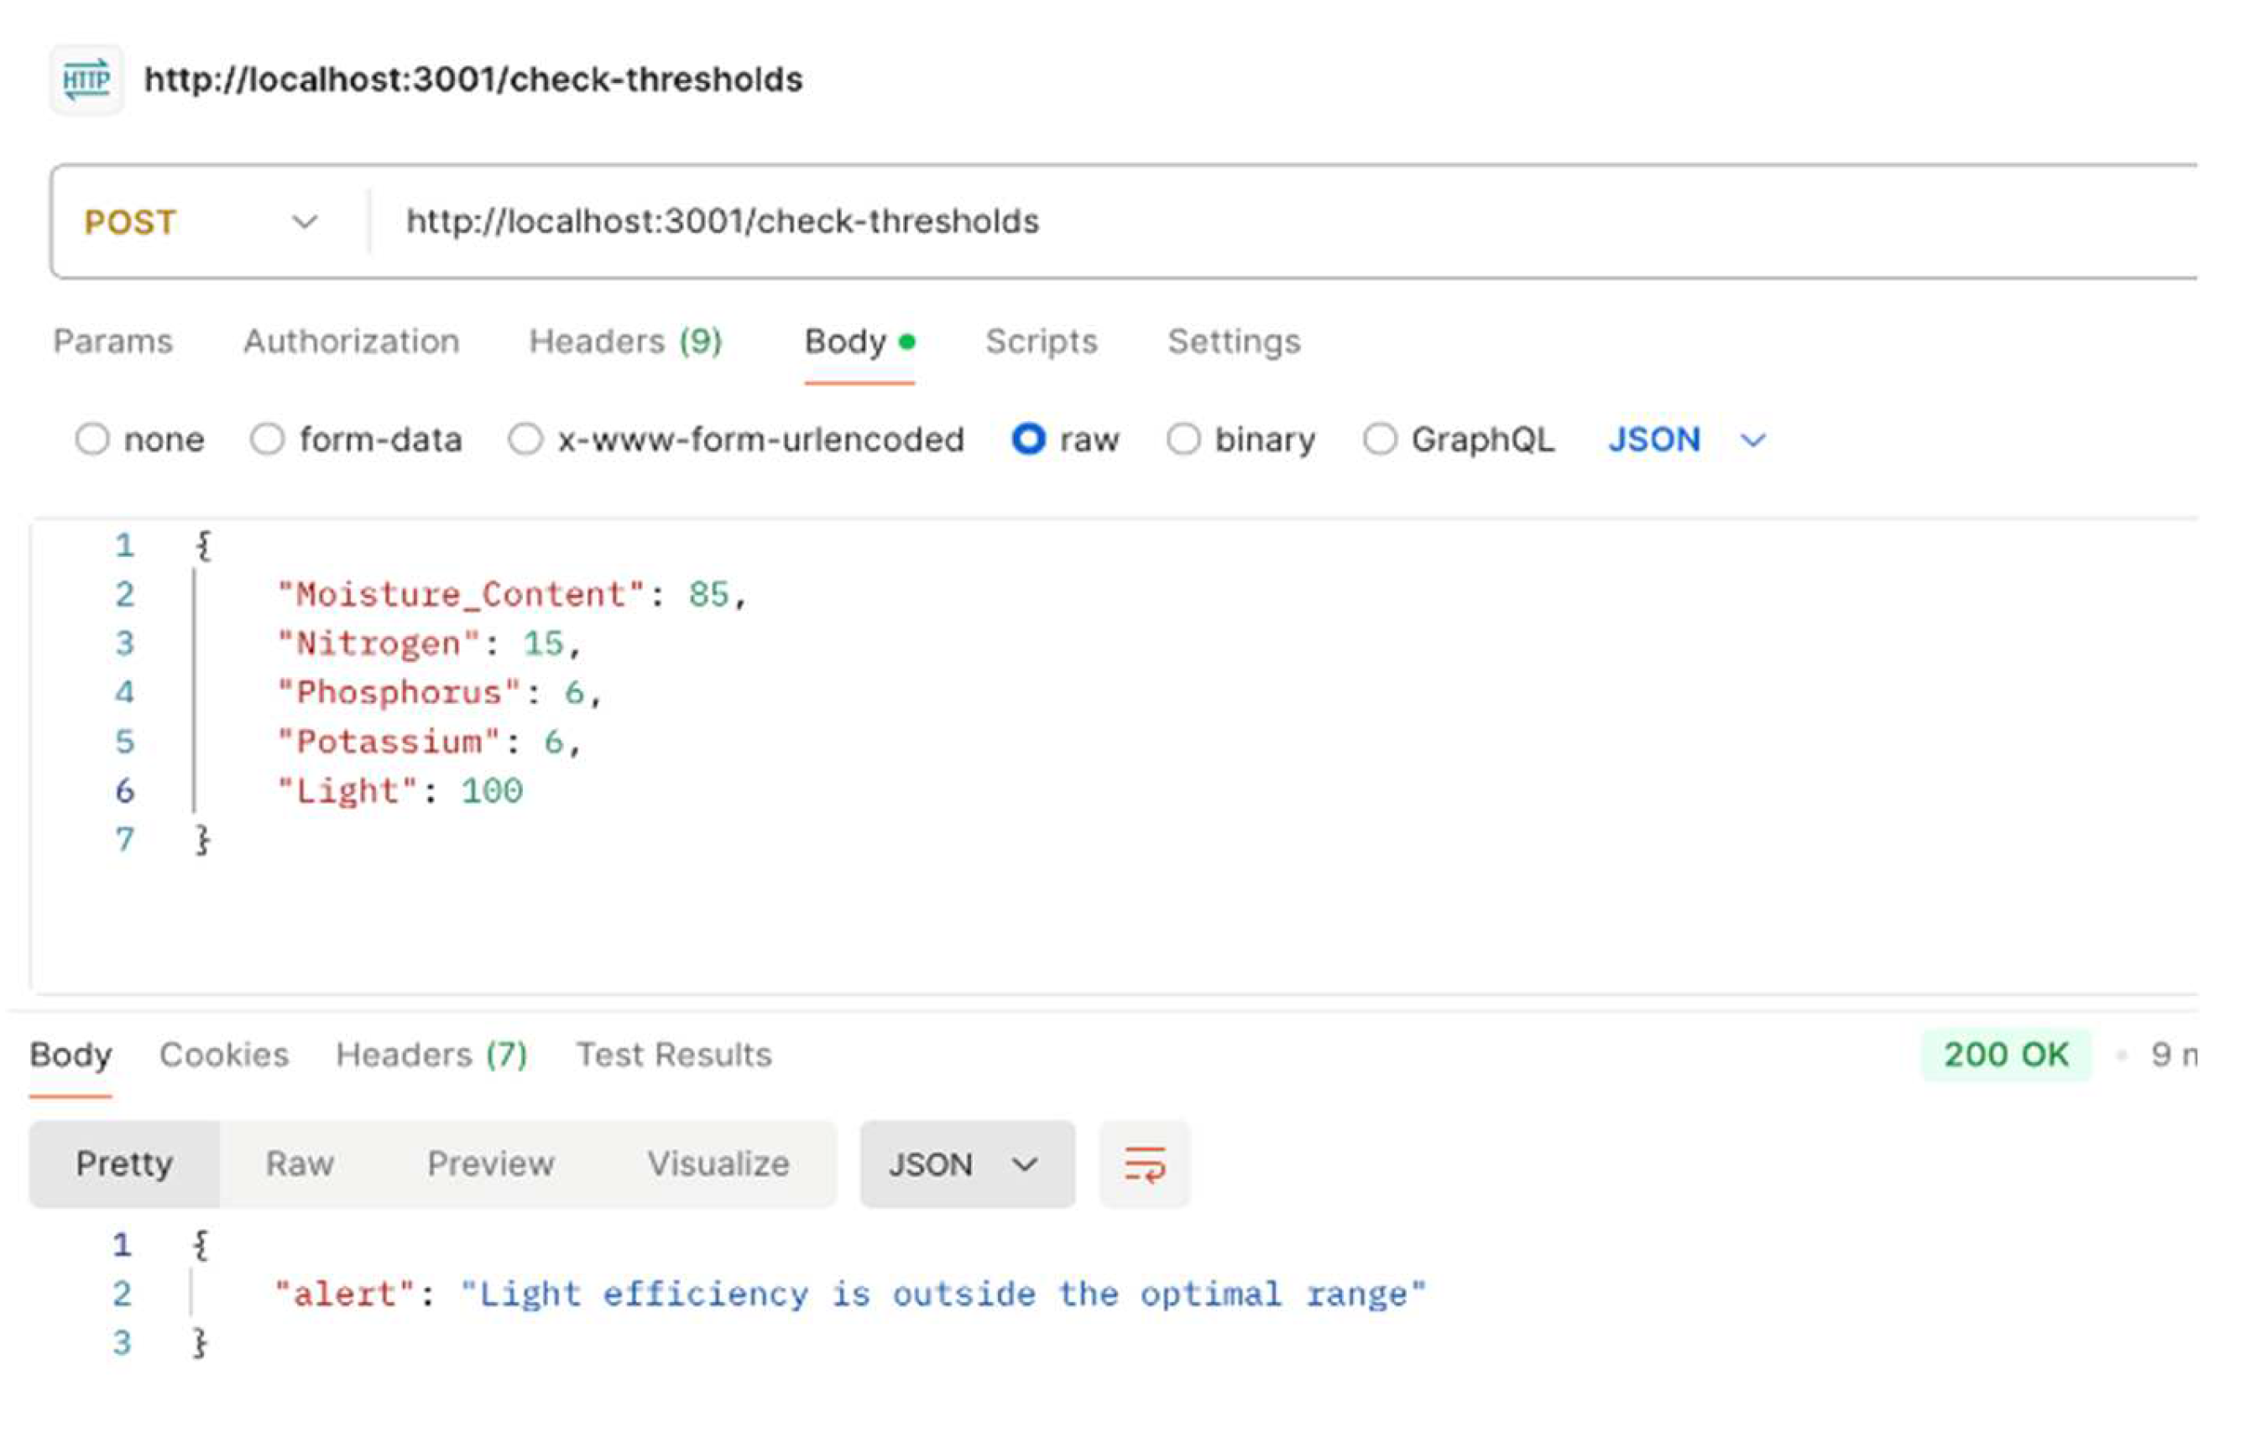Open the request Settings tab

point(1234,341)
